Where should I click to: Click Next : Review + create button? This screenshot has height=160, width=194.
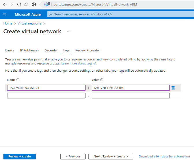click(111, 157)
